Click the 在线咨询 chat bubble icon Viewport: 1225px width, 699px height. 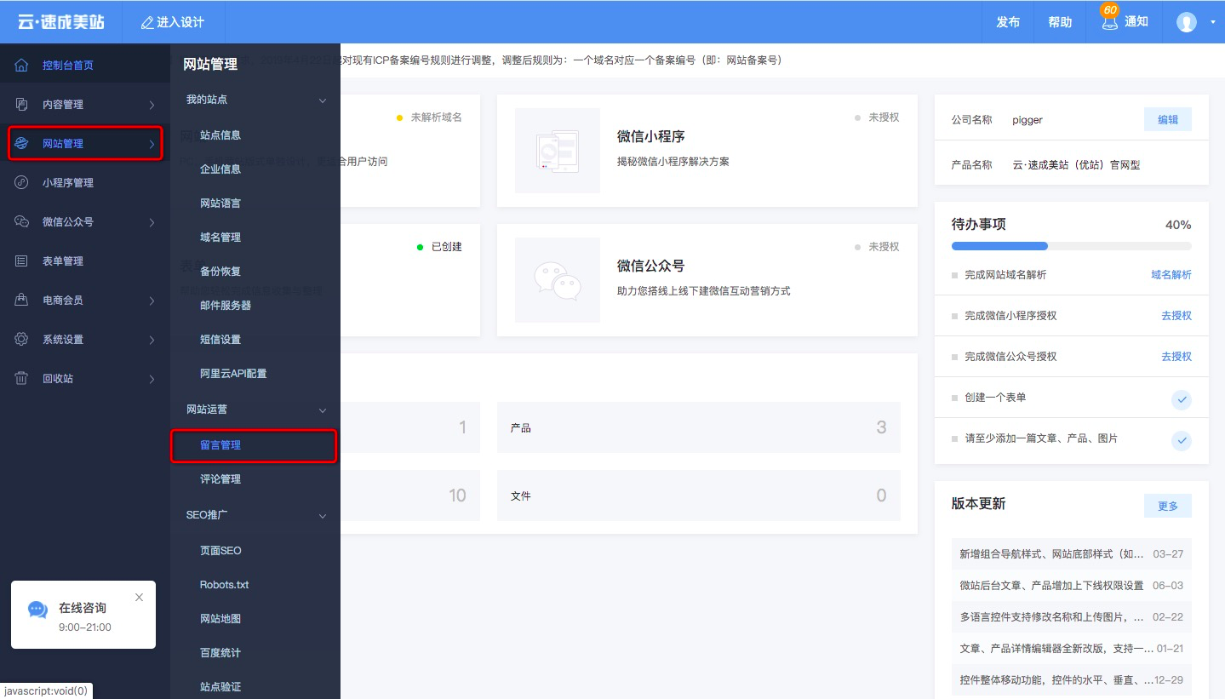click(x=37, y=610)
